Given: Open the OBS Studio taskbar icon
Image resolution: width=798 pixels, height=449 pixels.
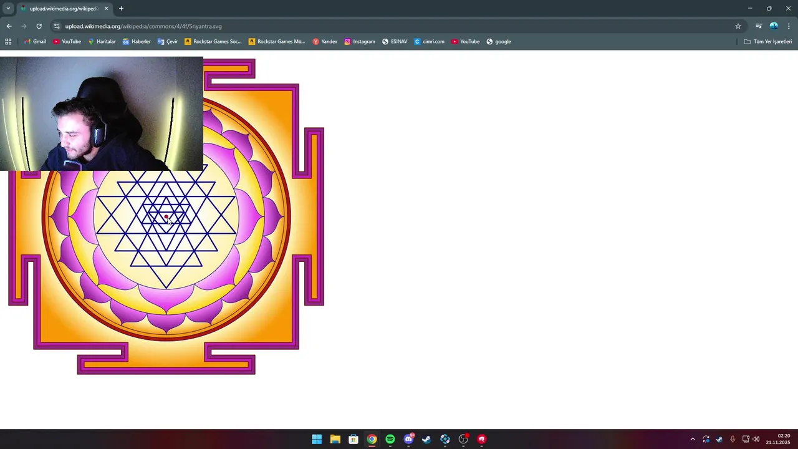Looking at the screenshot, I should pyautogui.click(x=463, y=439).
